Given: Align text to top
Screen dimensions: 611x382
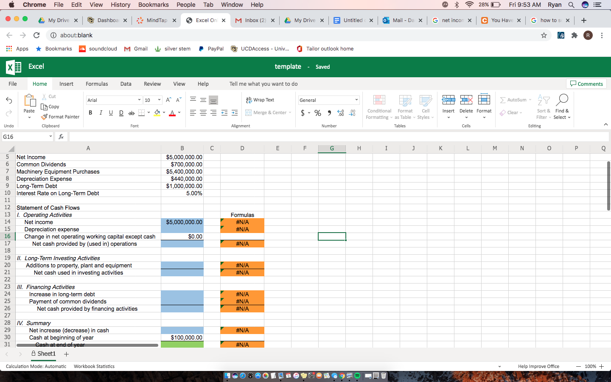Looking at the screenshot, I should (x=193, y=100).
